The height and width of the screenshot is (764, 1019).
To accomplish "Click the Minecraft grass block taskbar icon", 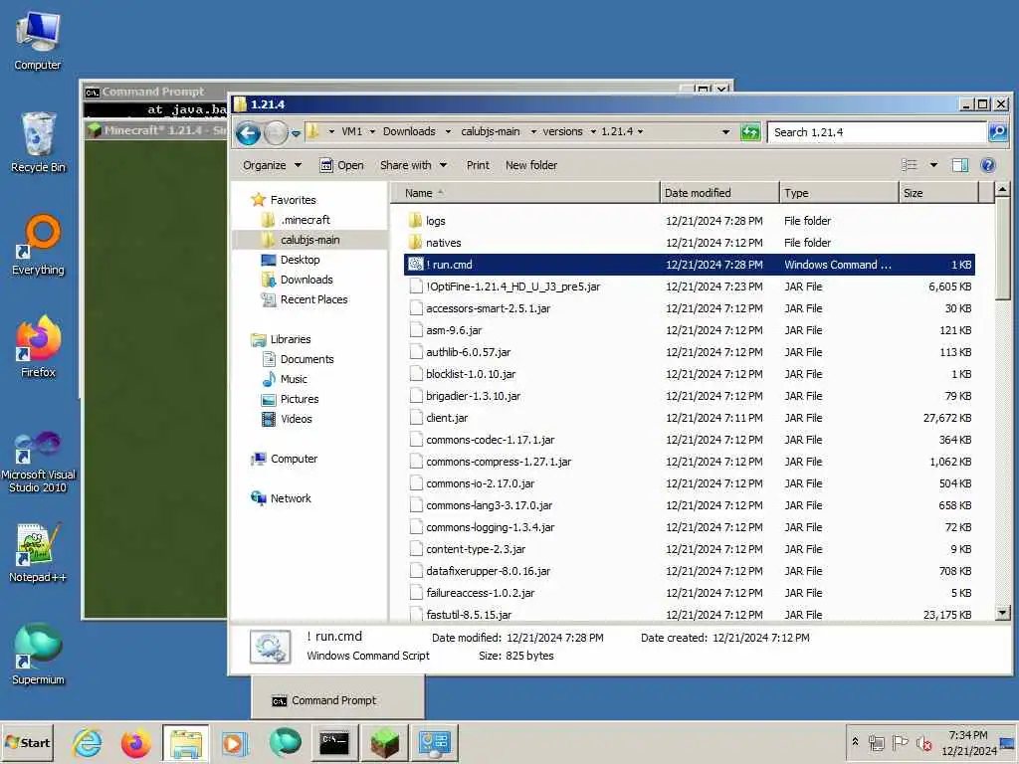I will [x=383, y=742].
